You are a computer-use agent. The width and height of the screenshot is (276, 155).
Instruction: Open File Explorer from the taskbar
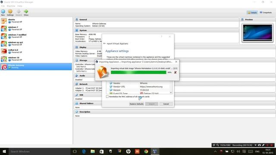point(93,151)
